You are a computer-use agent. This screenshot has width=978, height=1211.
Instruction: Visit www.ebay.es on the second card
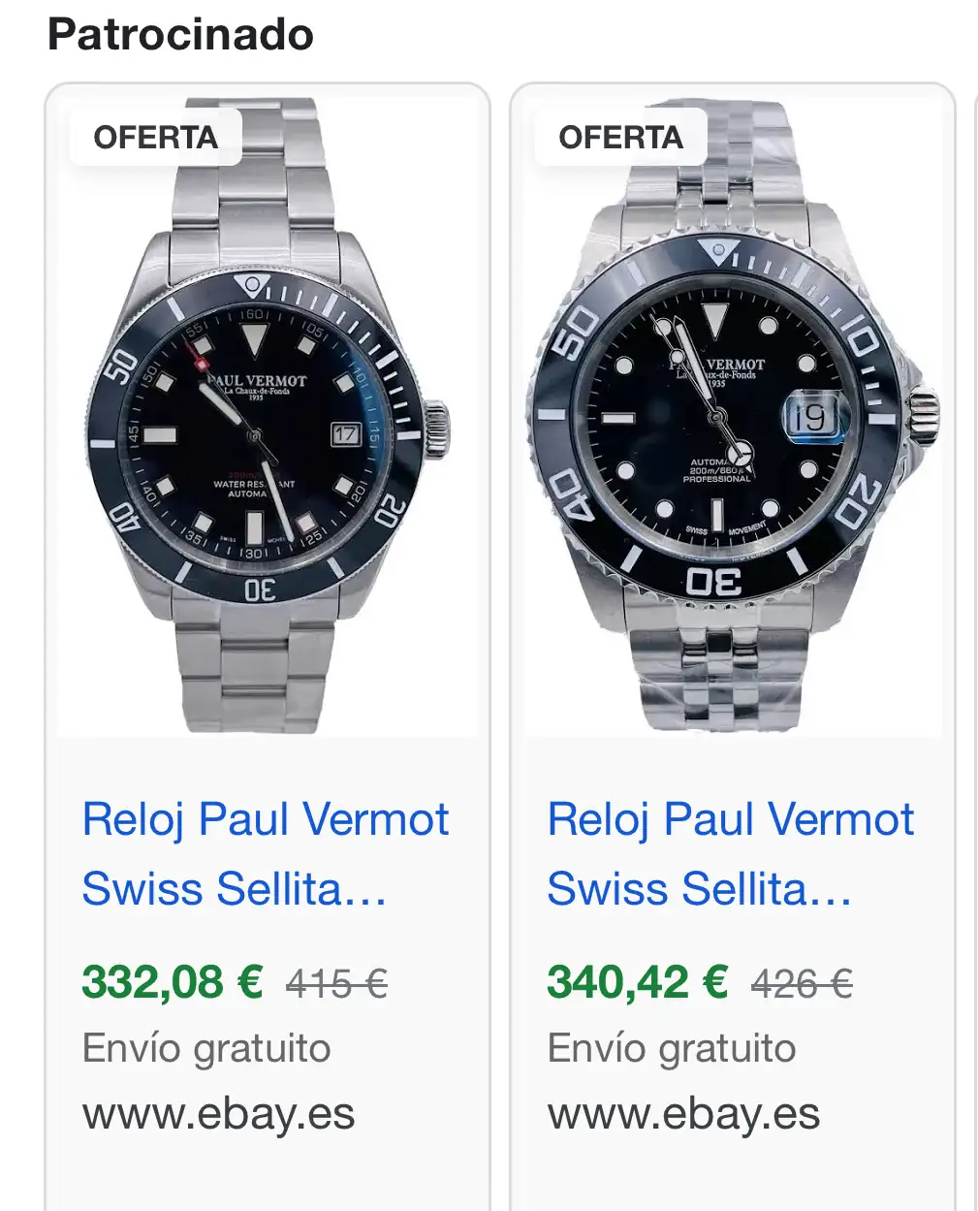pyautogui.click(x=684, y=1114)
